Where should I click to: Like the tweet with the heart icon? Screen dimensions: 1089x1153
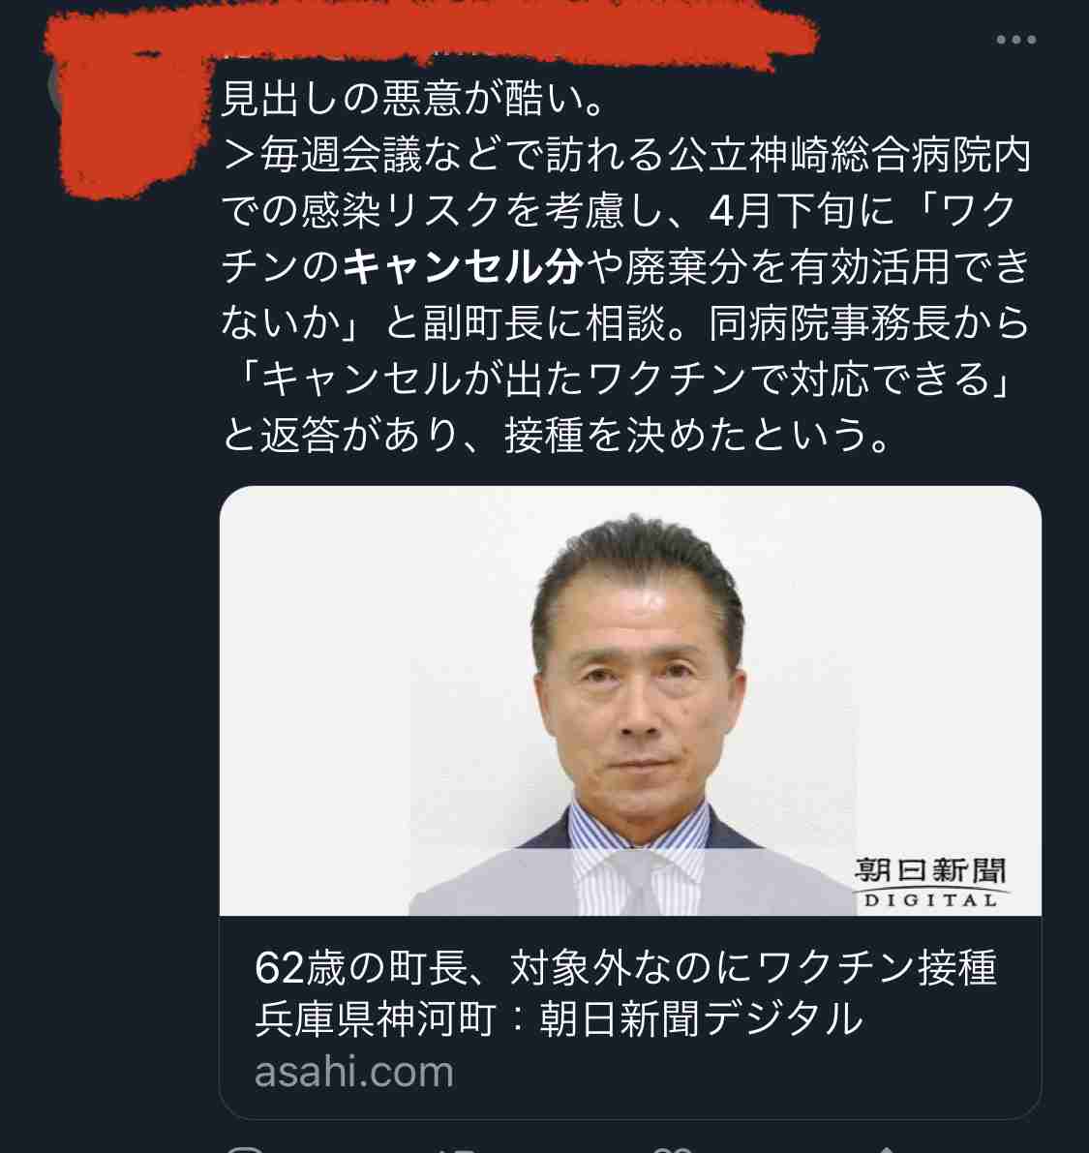click(x=673, y=1149)
